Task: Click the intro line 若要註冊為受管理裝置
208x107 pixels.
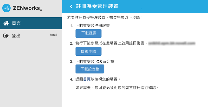Action: 105,18
